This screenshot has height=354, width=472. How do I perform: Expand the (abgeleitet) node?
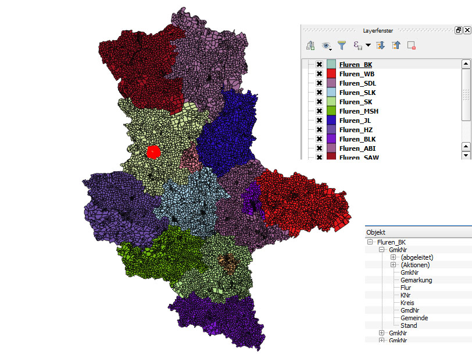[x=393, y=257]
